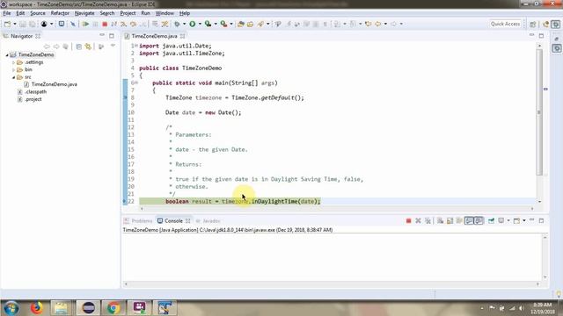Expand the .settings folder
Screen dimensions: 563x316
tap(14, 62)
